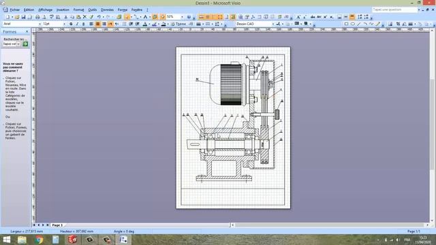Select the Freeform drawing tool
The image size is (436, 245).
coord(371,24)
